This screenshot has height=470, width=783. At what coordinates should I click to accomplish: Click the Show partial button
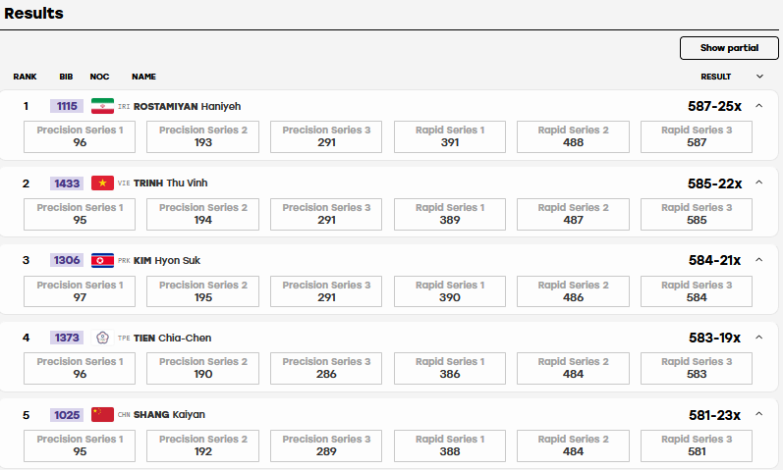pos(729,48)
